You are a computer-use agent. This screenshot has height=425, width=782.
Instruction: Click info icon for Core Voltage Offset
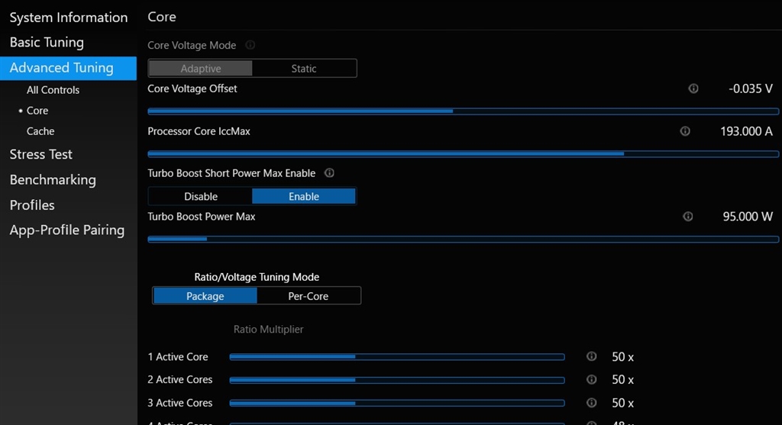(x=693, y=89)
